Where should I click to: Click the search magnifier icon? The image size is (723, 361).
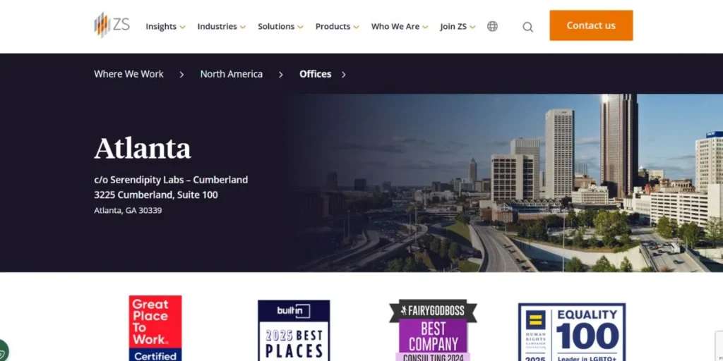pos(527,27)
